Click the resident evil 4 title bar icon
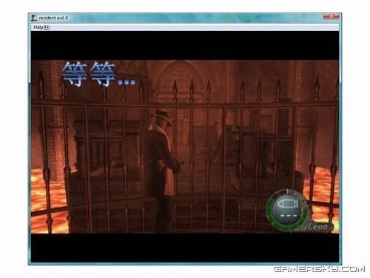The height and width of the screenshot is (278, 370). point(34,18)
